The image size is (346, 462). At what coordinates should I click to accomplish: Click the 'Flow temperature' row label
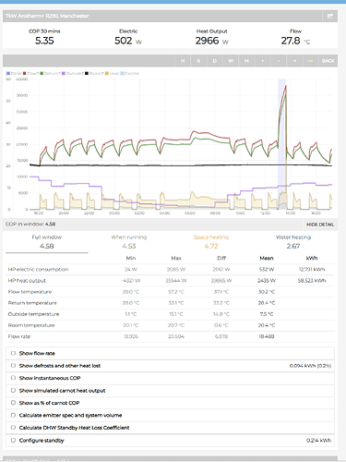30,292
